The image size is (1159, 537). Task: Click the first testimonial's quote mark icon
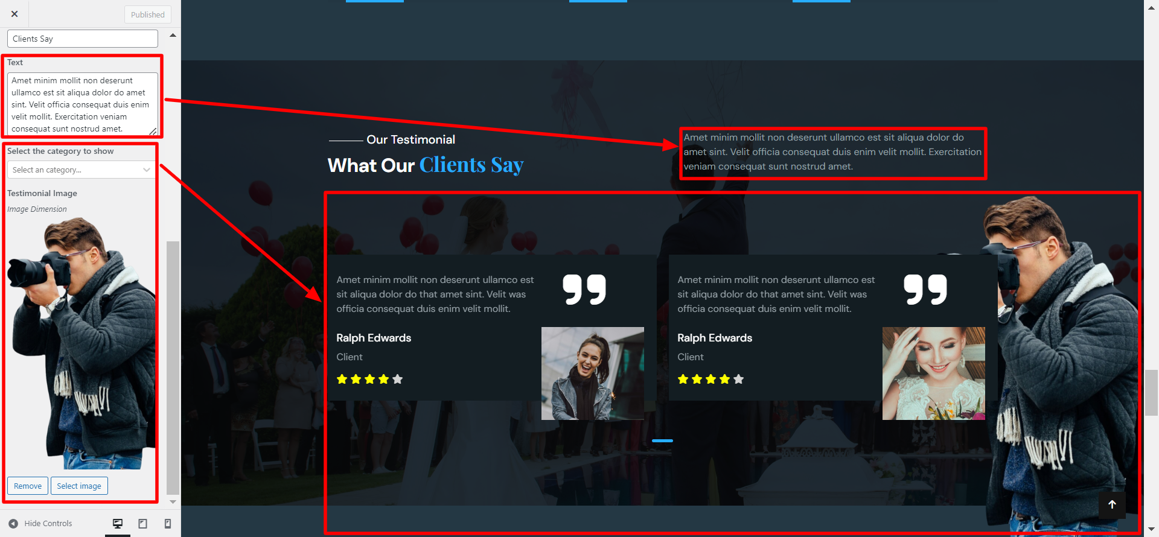point(584,290)
